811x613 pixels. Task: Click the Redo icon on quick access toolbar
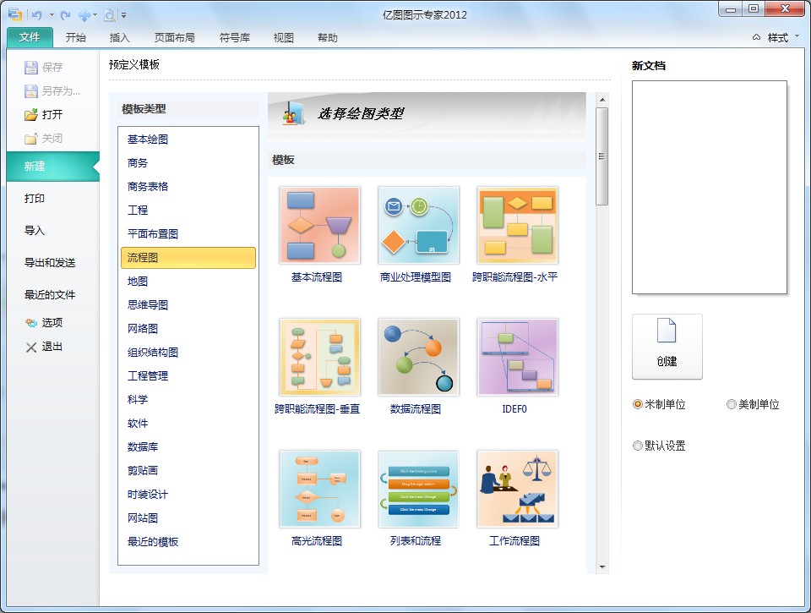pyautogui.click(x=64, y=14)
